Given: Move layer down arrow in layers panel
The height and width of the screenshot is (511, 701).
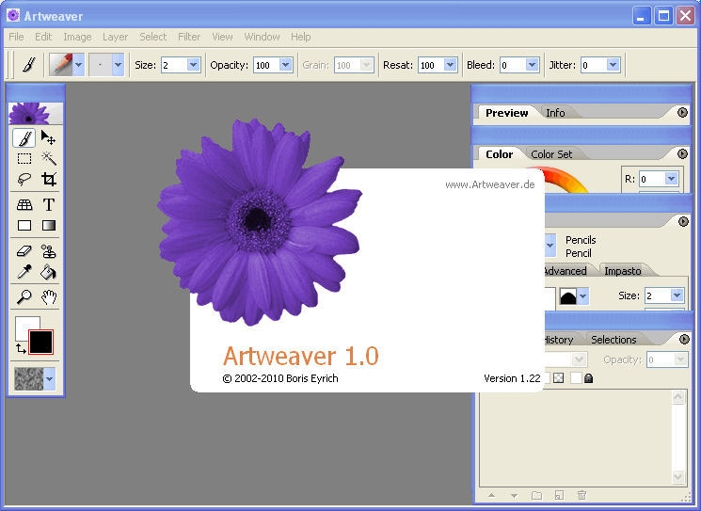Looking at the screenshot, I should click(514, 495).
